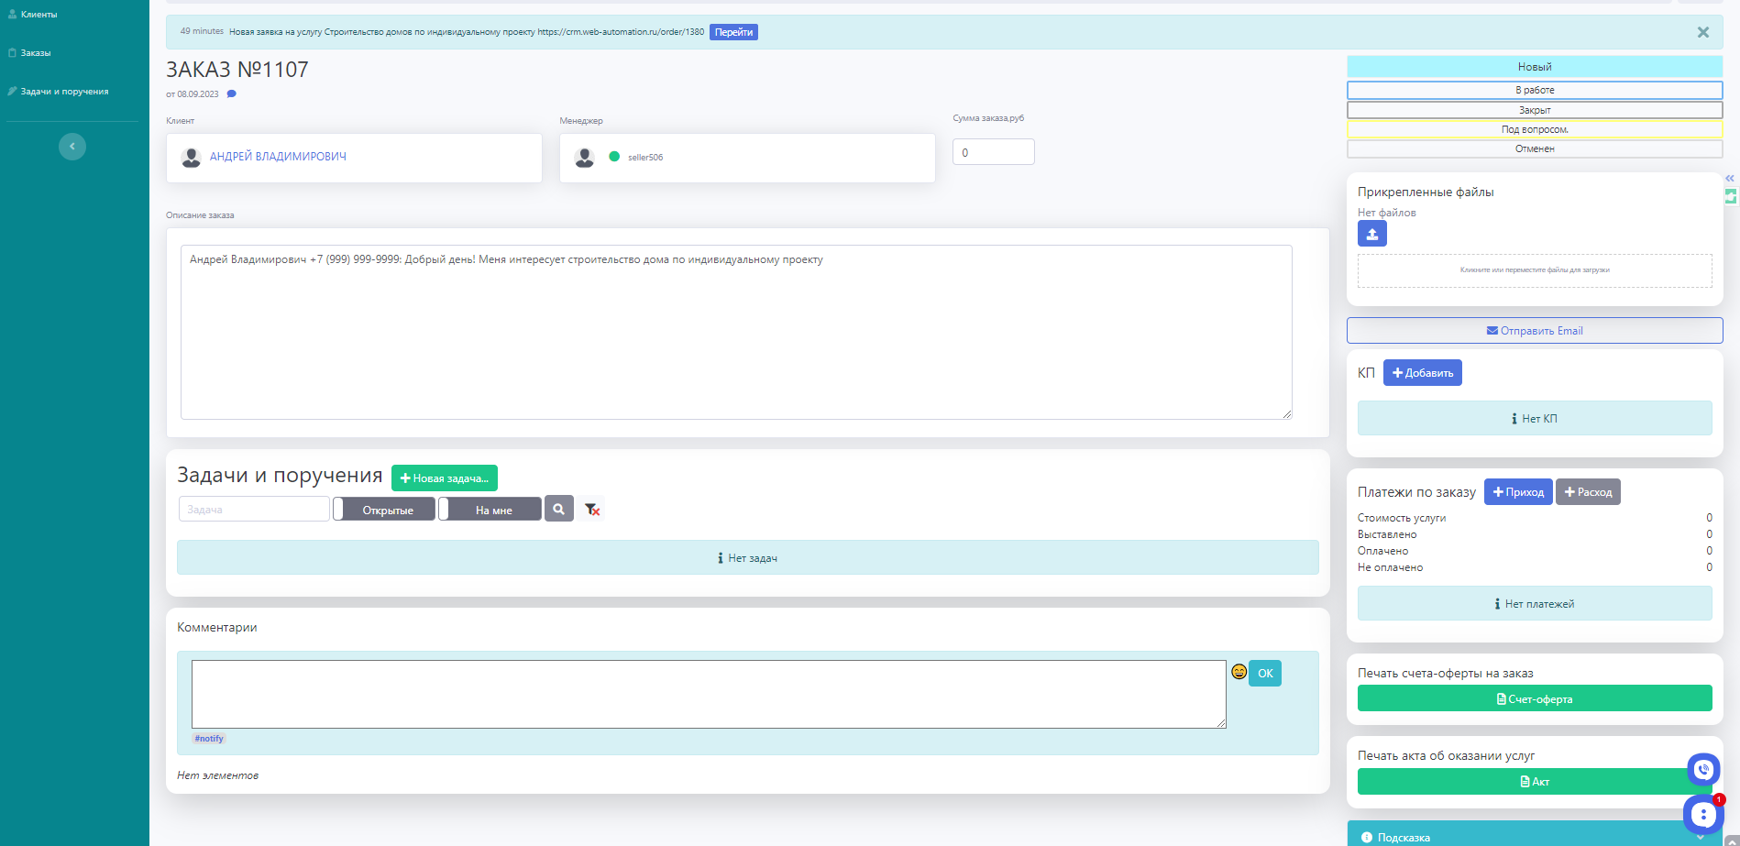The image size is (1740, 846).
Task: Open the chat bot widget
Action: pyautogui.click(x=1702, y=814)
